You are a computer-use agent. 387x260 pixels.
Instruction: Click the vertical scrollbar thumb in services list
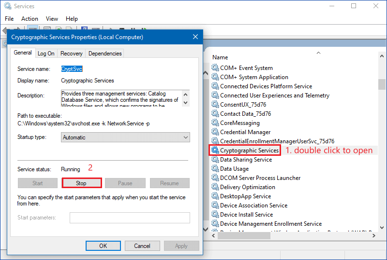(382, 84)
